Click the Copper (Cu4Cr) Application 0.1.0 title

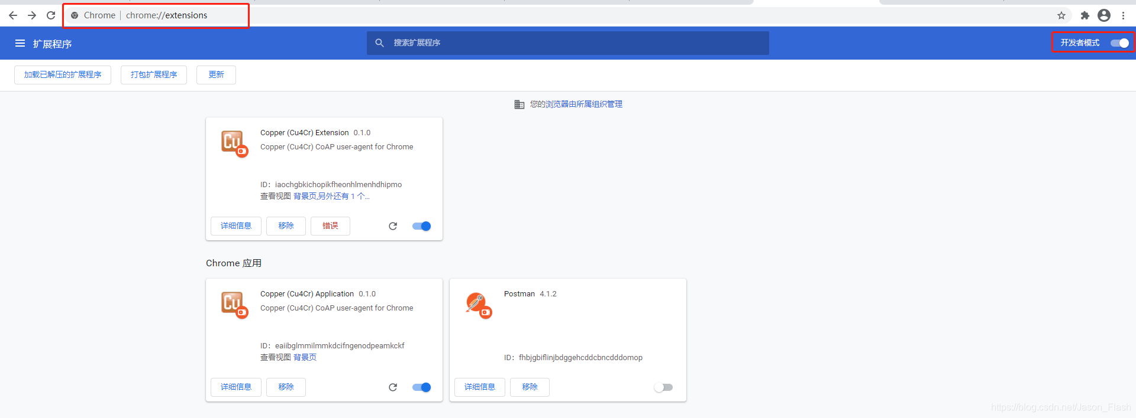pyautogui.click(x=318, y=294)
